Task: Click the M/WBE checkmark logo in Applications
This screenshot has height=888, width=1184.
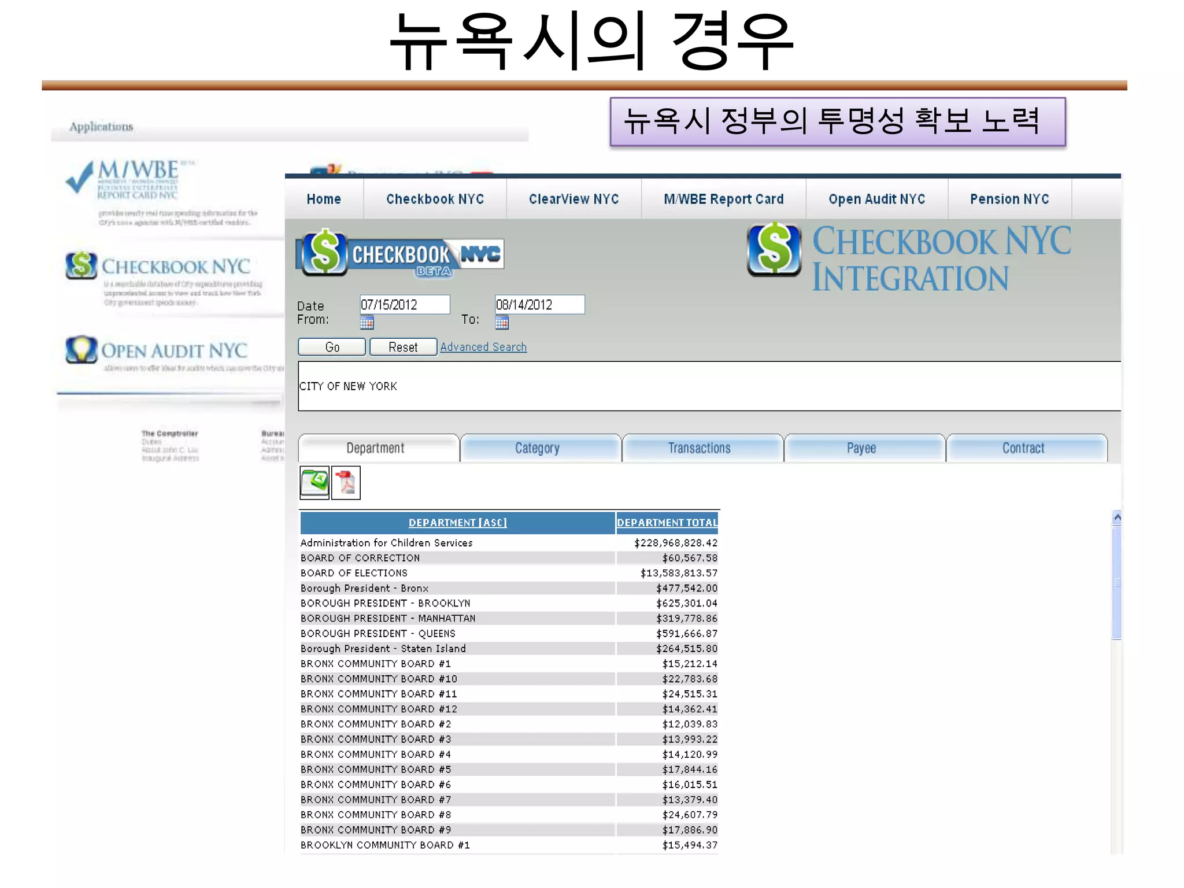Action: (x=80, y=176)
